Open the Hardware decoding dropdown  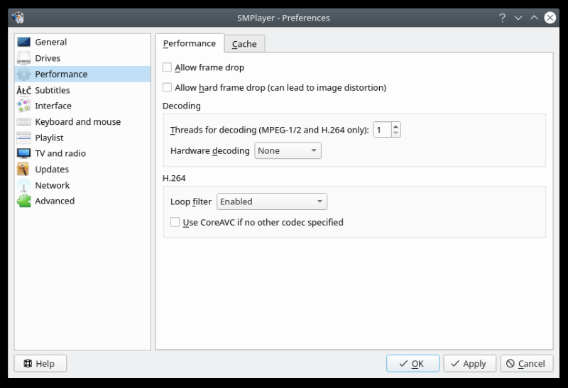point(288,150)
